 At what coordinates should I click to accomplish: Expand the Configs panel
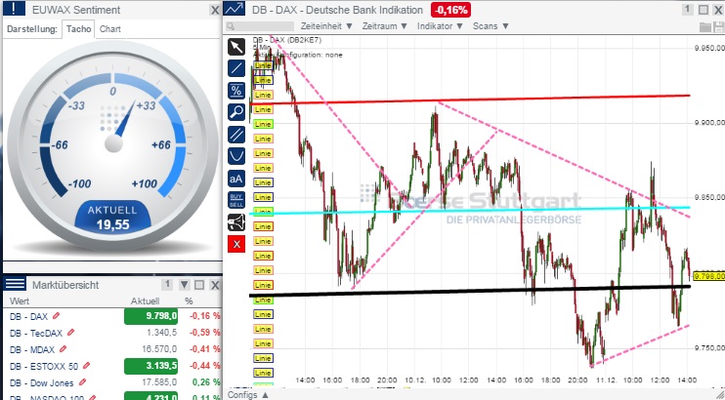(248, 395)
